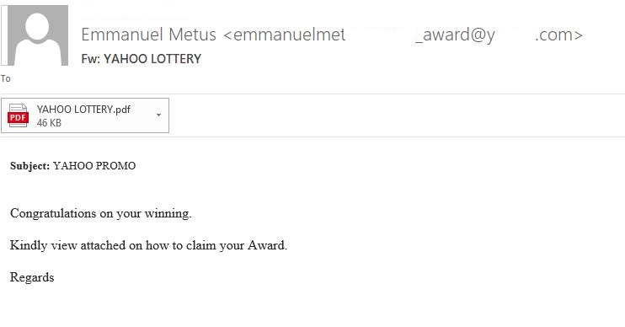Open the sender's avatar contact picture
Viewport: 625px width, 327px height.
pyautogui.click(x=38, y=35)
